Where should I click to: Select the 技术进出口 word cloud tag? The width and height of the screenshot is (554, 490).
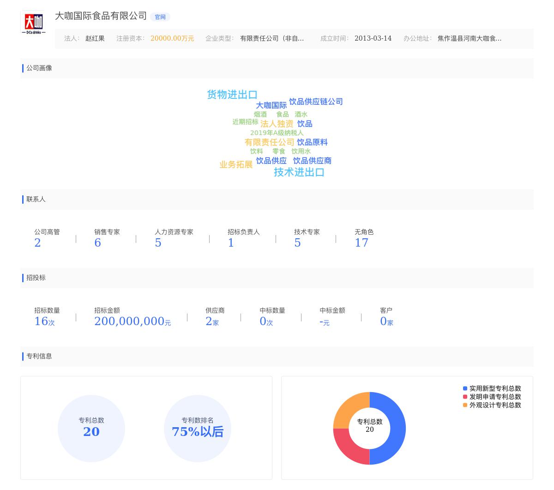[299, 172]
